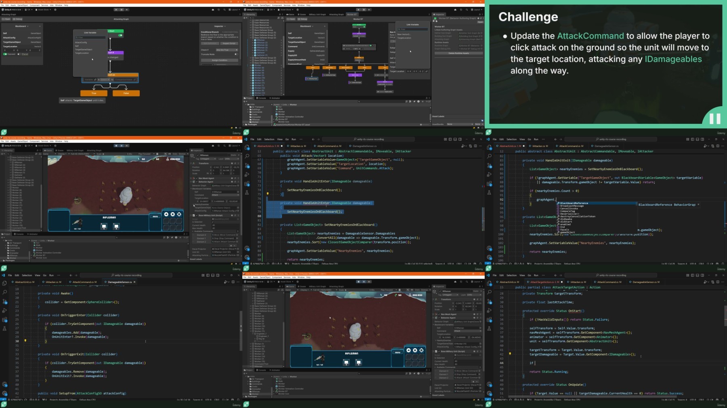Open Run and Debug in VS Code with HandleUnitEnter selected
The width and height of the screenshot is (727, 408).
click(247, 174)
